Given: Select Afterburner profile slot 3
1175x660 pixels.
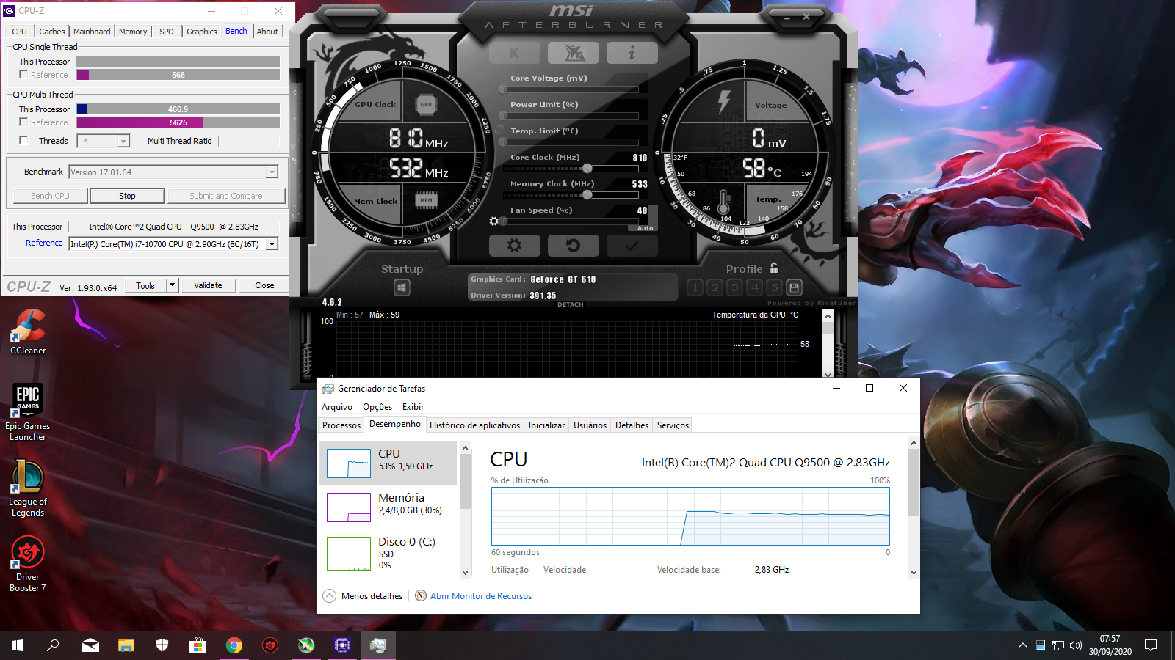Looking at the screenshot, I should tap(734, 287).
